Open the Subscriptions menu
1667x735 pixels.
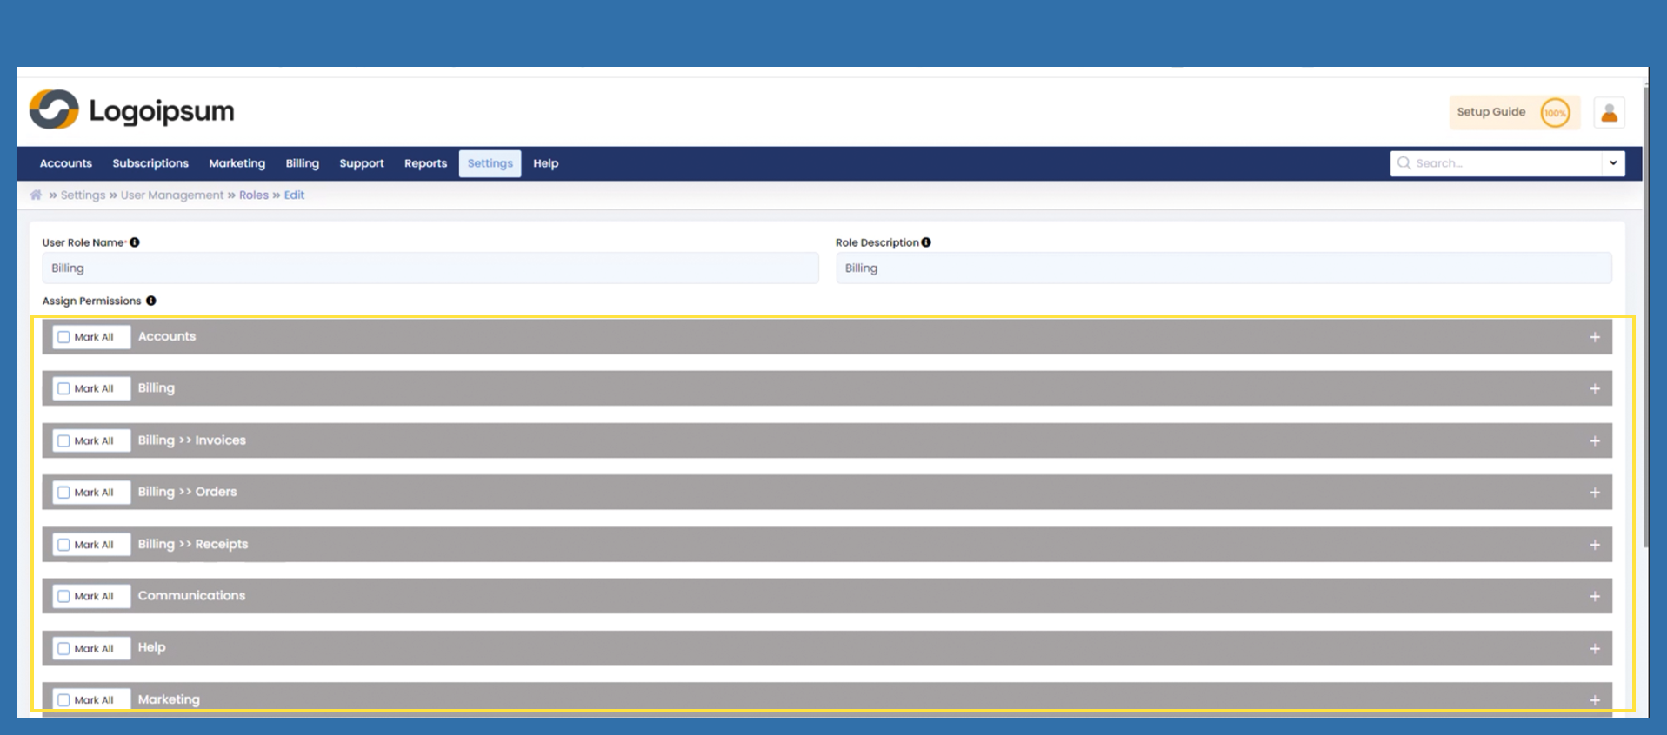click(150, 163)
